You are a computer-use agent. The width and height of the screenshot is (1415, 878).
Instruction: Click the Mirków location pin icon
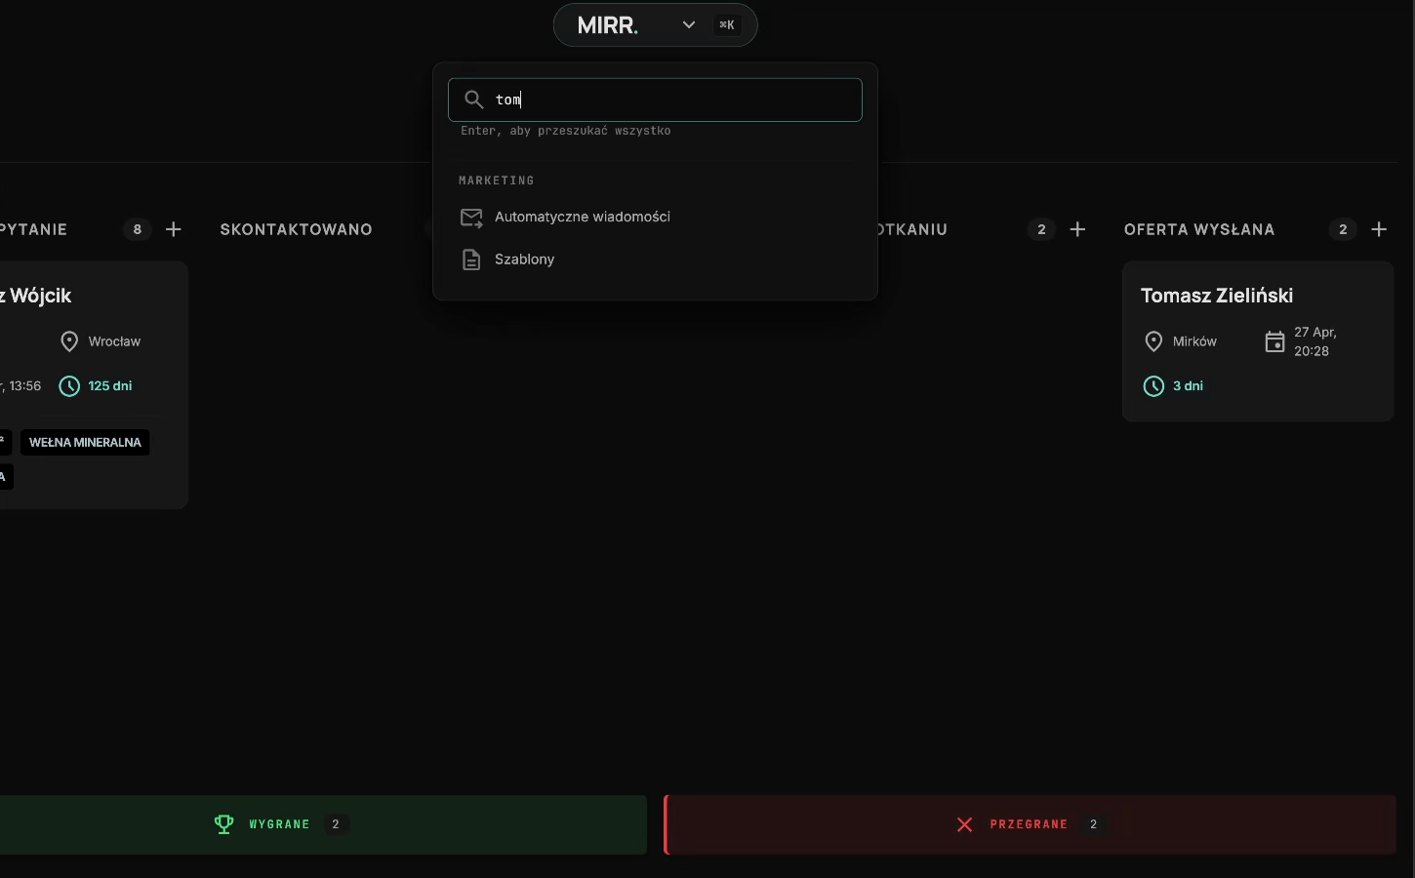point(1153,341)
